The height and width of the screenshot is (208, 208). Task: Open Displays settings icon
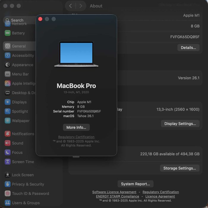point(7,102)
